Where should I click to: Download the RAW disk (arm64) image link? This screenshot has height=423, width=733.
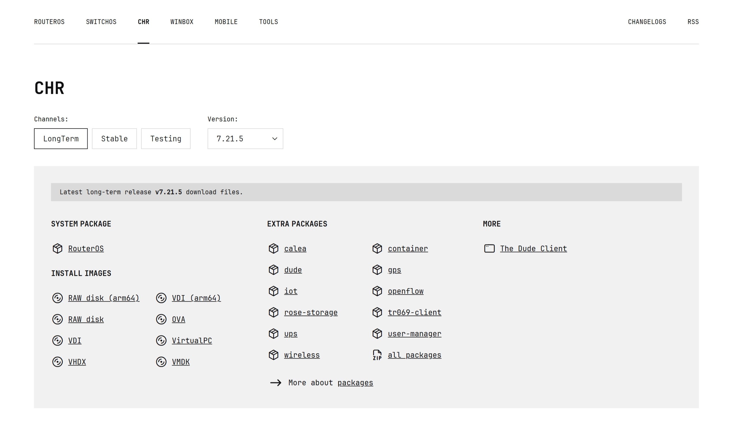[104, 298]
